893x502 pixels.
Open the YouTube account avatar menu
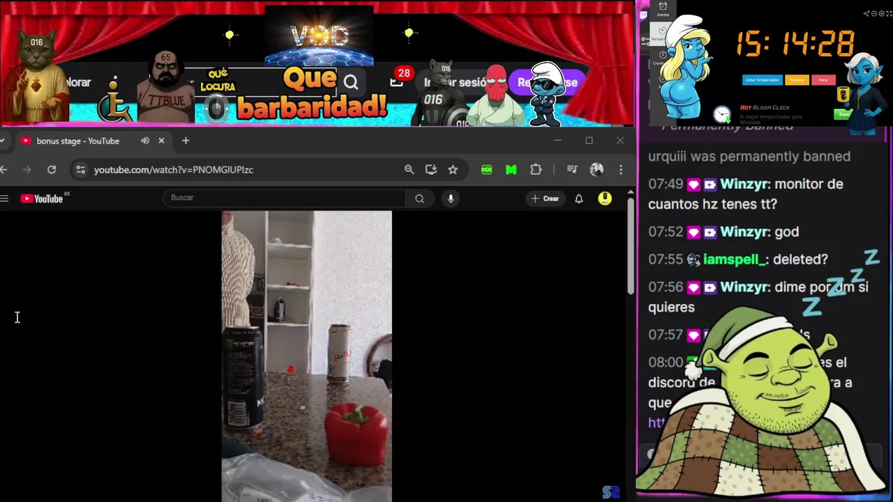[x=605, y=199]
